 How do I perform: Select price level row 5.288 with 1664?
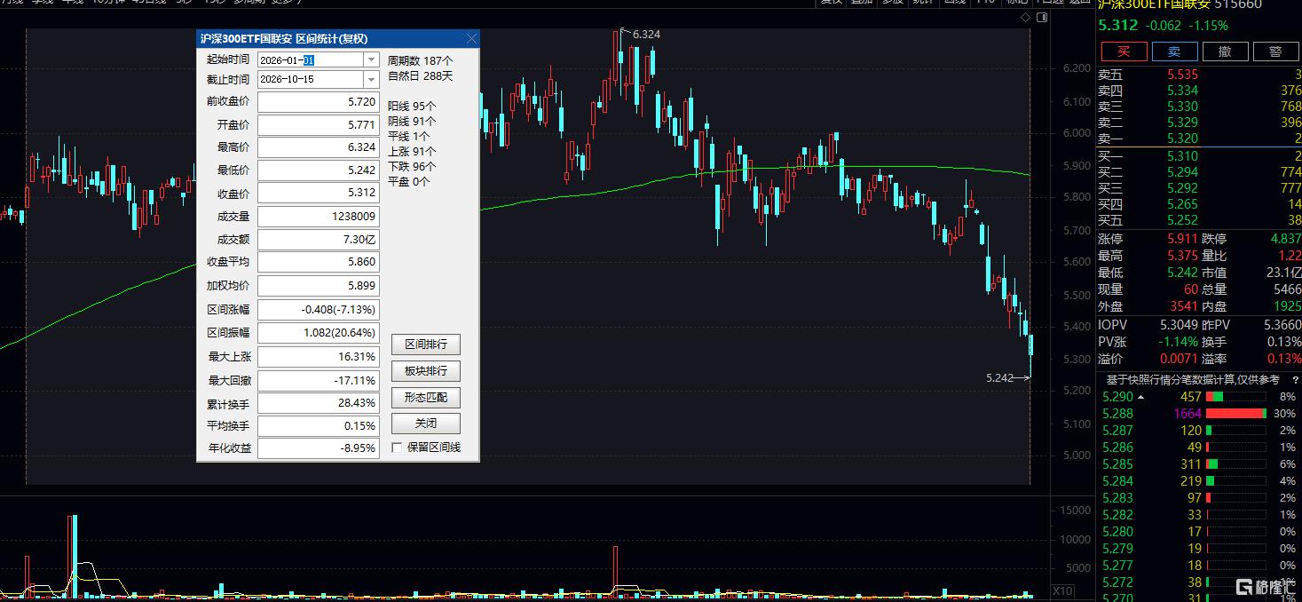(x=1200, y=413)
